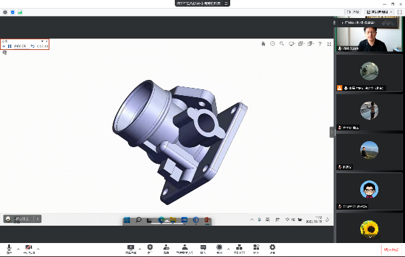Click the security shield icon in meeting bar
The image size is (405, 257).
[150, 249]
